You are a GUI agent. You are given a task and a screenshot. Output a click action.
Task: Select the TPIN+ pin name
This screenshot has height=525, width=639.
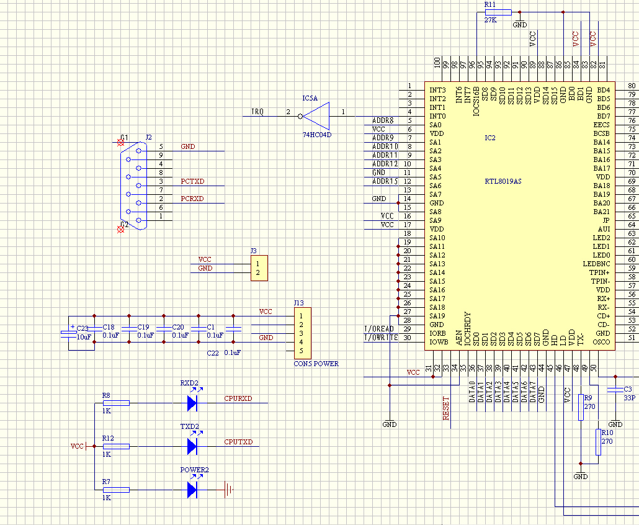pos(599,272)
